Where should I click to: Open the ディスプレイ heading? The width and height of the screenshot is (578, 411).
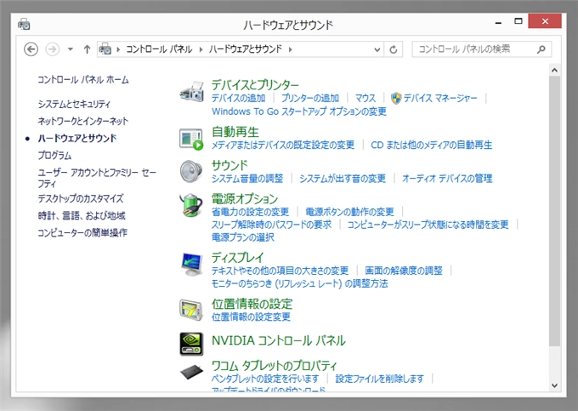click(x=238, y=258)
